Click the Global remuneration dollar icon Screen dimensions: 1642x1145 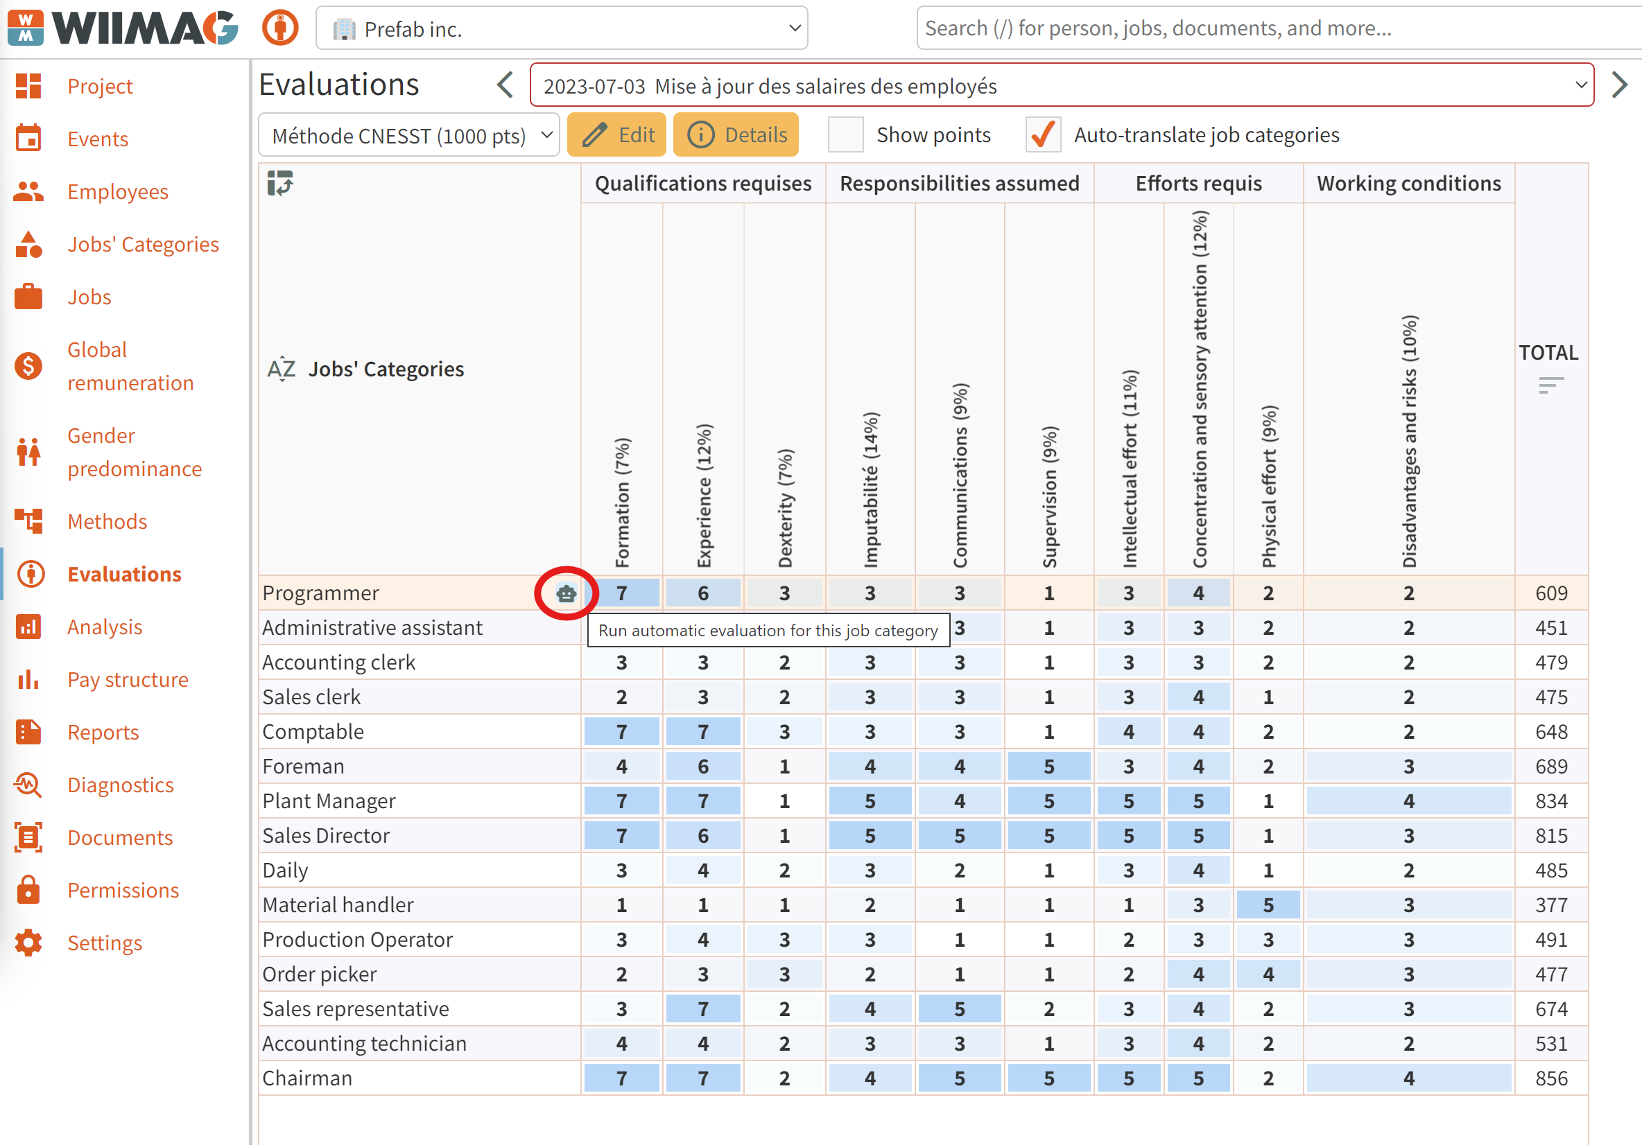[x=28, y=366]
